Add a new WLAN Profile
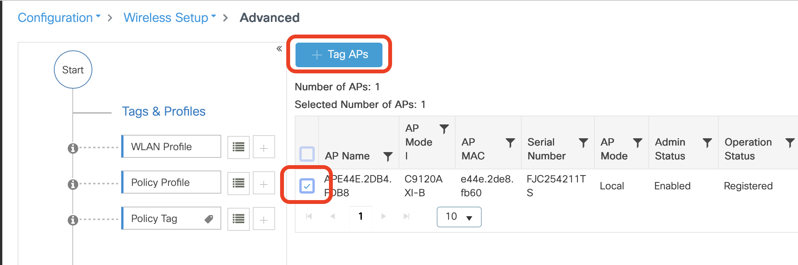Image resolution: width=798 pixels, height=265 pixels. pos(264,147)
